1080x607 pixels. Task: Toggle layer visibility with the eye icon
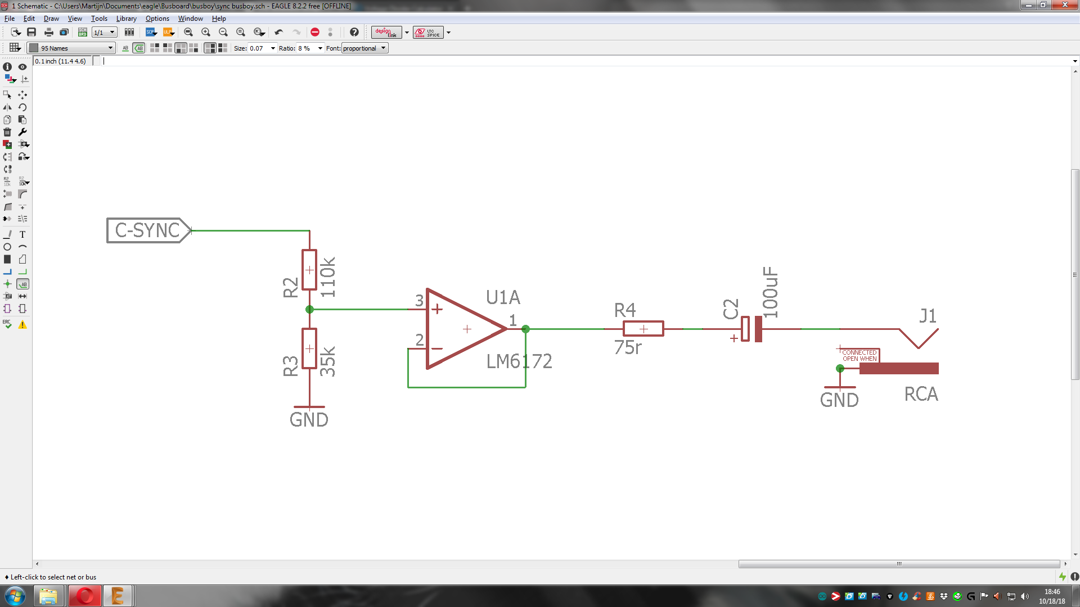22,67
